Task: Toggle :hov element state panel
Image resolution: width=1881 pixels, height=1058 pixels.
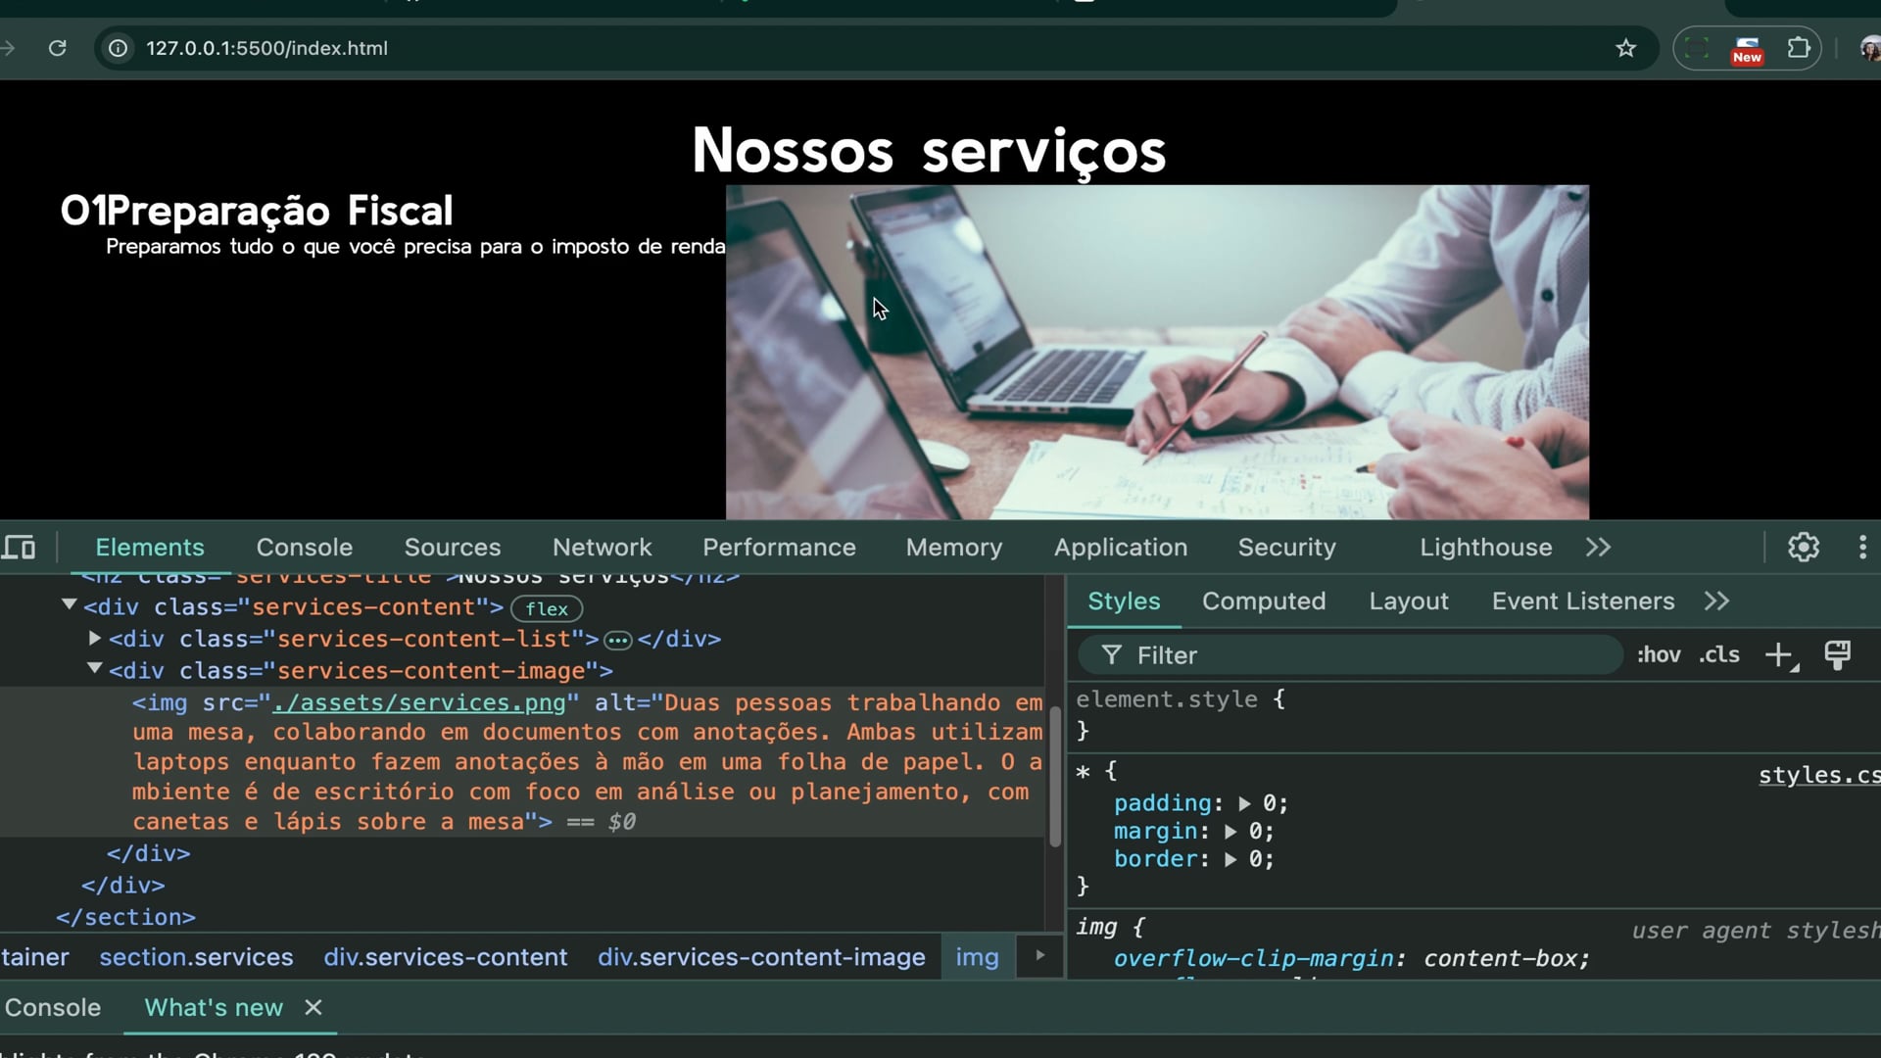Action: (x=1659, y=654)
